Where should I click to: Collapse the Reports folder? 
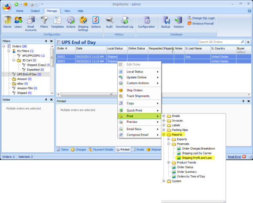click(164, 134)
